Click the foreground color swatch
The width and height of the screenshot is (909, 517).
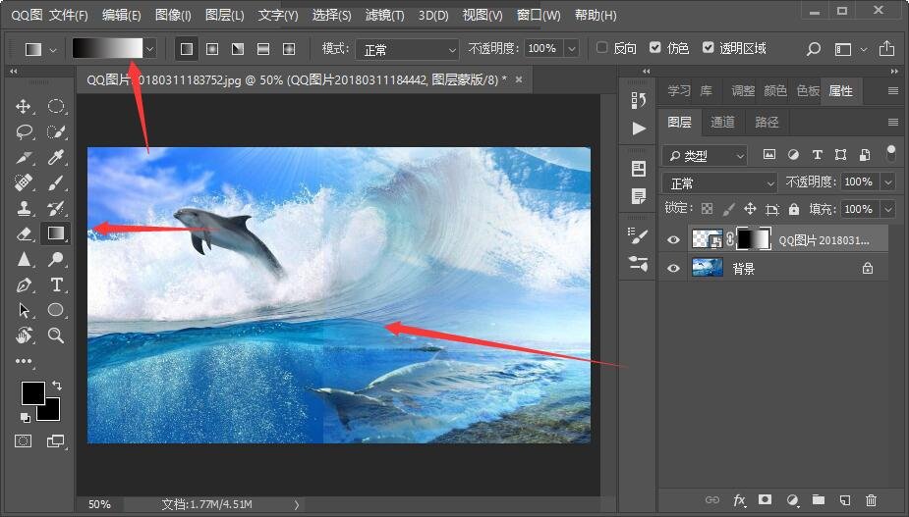click(x=32, y=393)
